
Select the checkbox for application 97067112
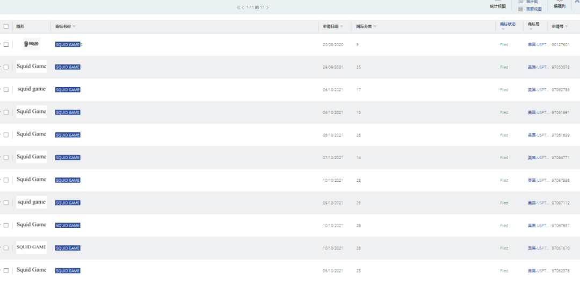(x=6, y=203)
